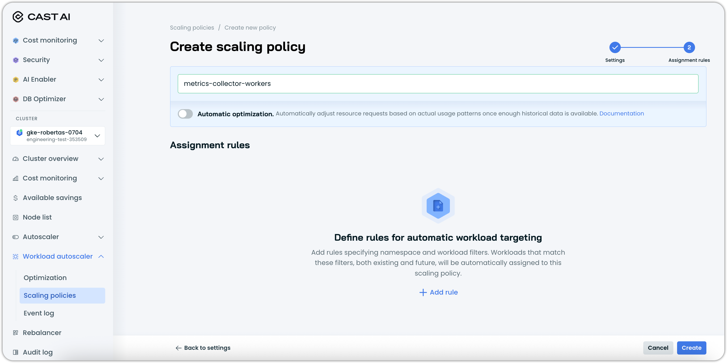The width and height of the screenshot is (727, 363).
Task: Click the DB Optimizer database icon
Action: click(x=16, y=99)
